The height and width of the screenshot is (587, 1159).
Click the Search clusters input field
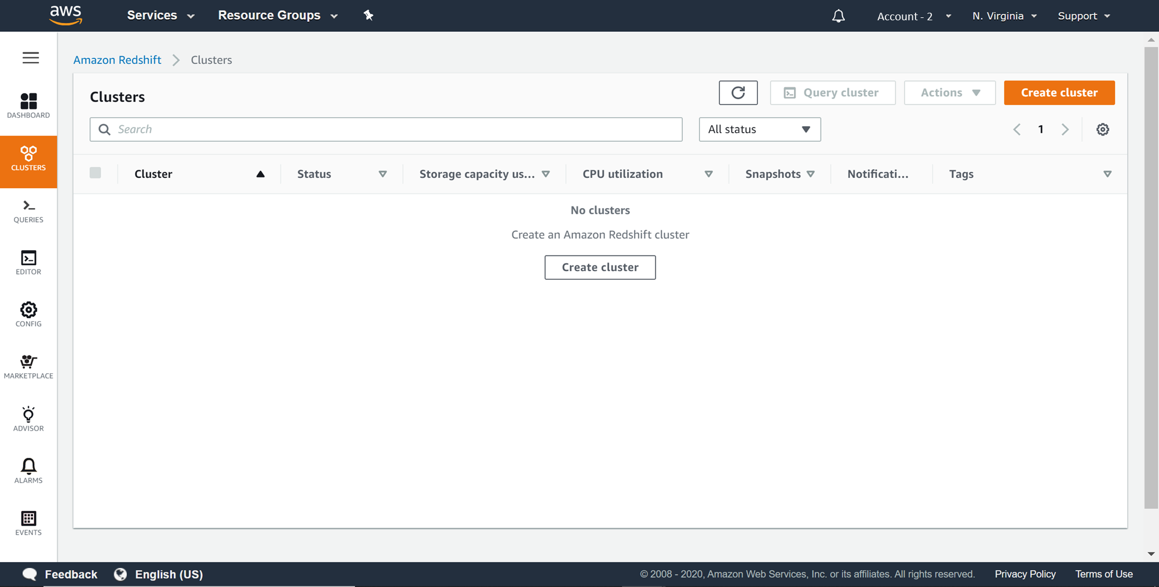[x=386, y=129]
